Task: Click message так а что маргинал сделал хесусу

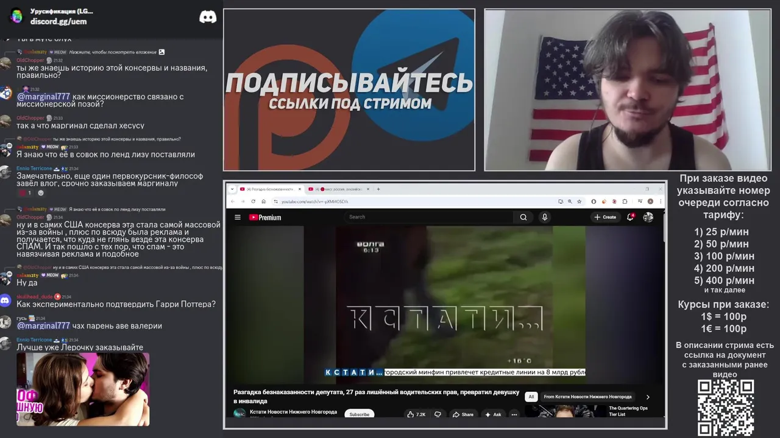Action: pos(80,125)
